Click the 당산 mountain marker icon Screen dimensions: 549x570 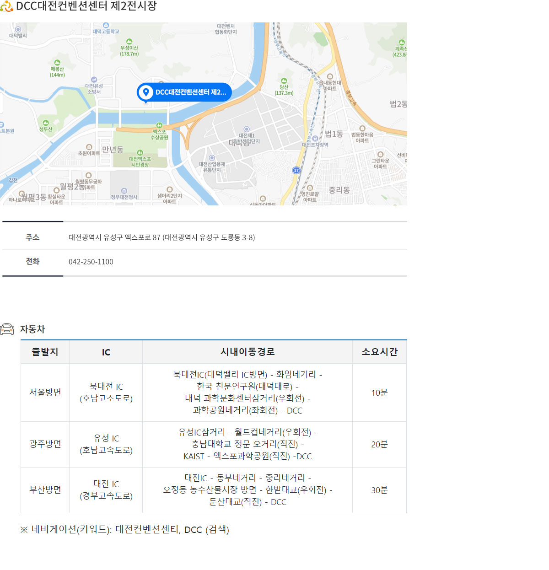(x=284, y=81)
